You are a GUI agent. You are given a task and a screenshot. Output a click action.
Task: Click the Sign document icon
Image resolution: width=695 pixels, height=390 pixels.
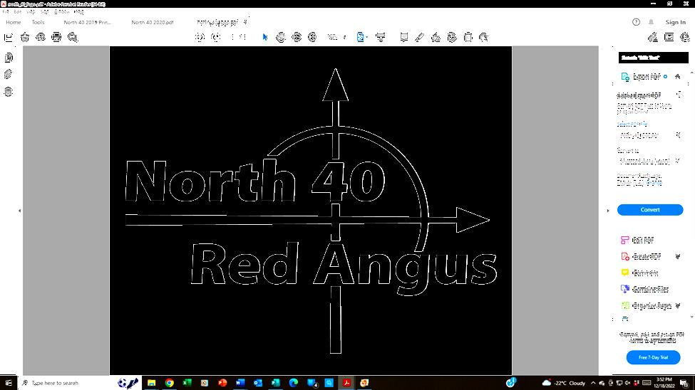pos(436,37)
